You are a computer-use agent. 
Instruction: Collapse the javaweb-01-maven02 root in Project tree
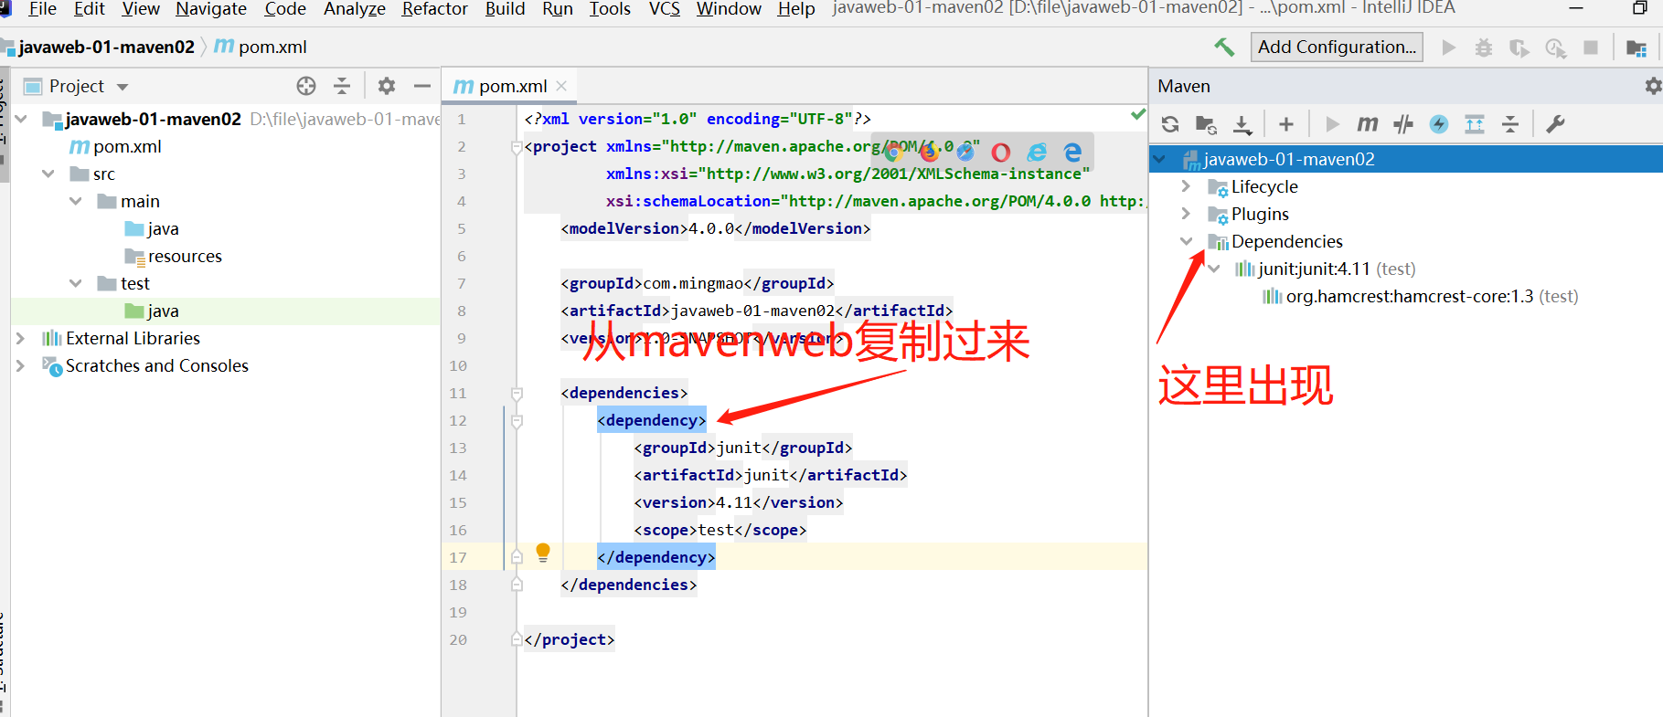[x=22, y=119]
